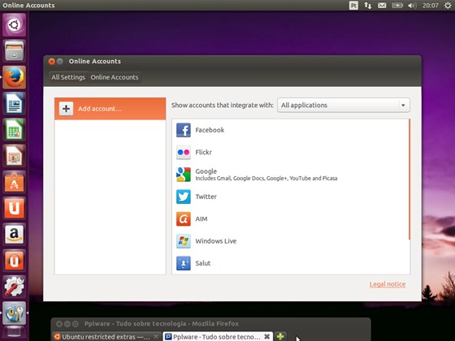Open the All applications combo box
455x341 pixels.
344,105
